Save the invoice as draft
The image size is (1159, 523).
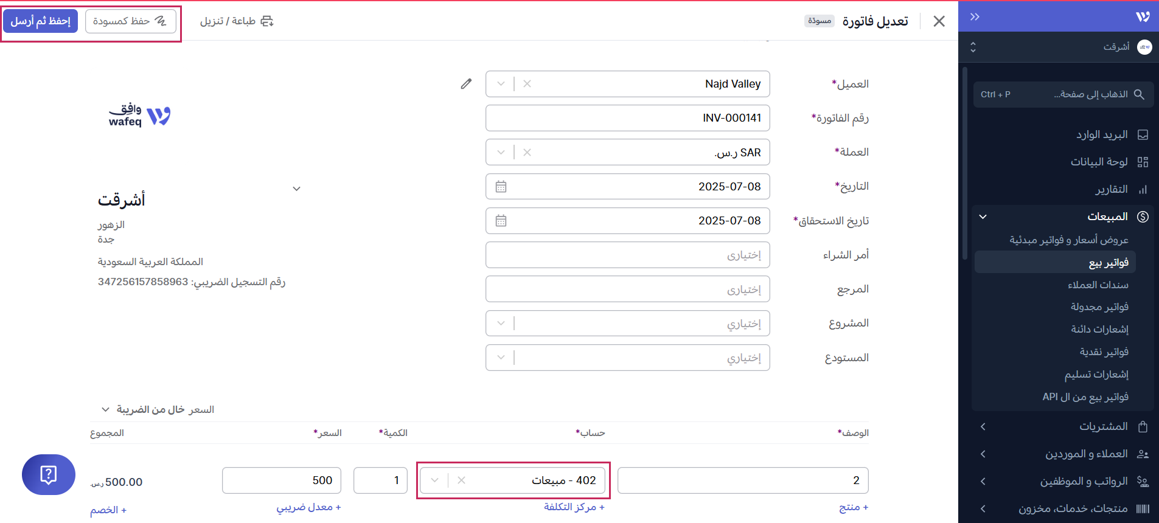[x=130, y=21]
